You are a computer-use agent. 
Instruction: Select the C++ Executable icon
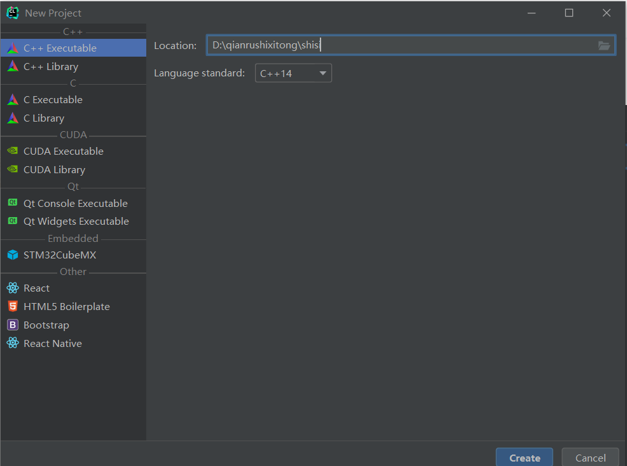tap(13, 48)
